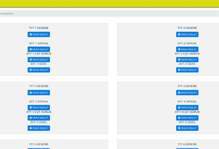Begin the AYT-2 SAYISAL exam
Screen dimensions: 219x149
[187, 49]
